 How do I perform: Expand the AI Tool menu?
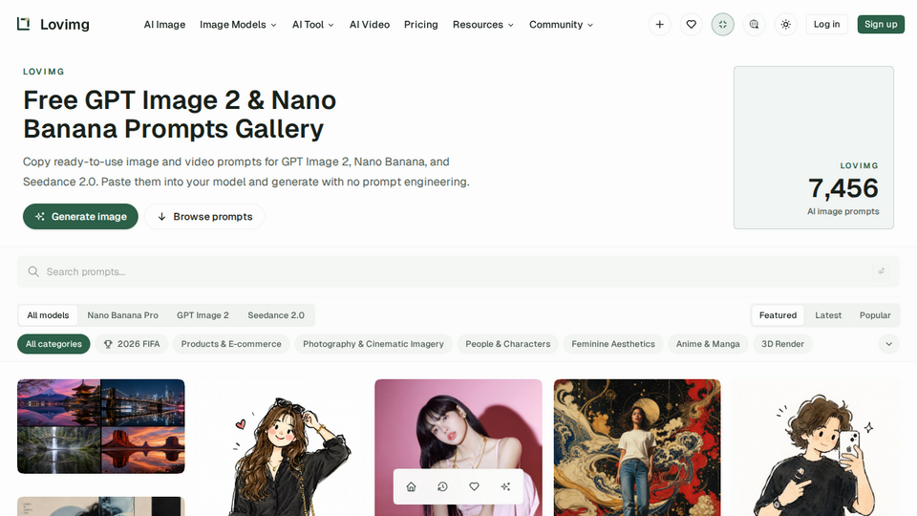coord(313,25)
